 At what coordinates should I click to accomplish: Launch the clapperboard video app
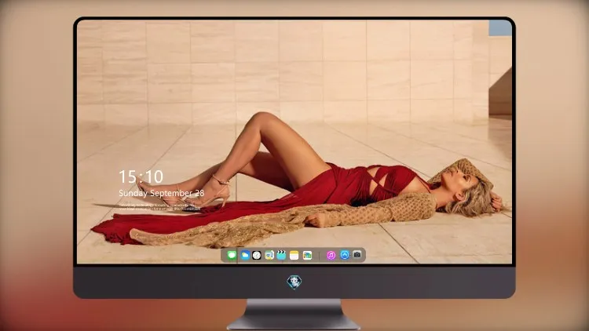pyautogui.click(x=281, y=255)
